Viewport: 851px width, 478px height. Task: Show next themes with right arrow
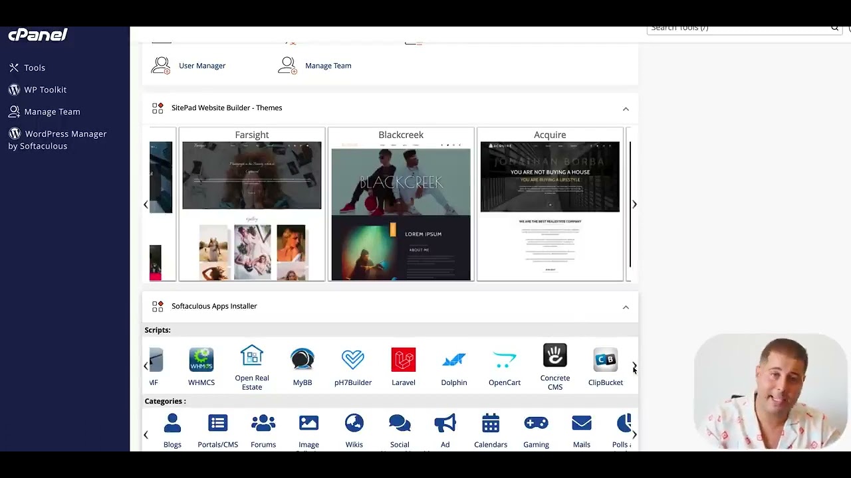(x=634, y=204)
